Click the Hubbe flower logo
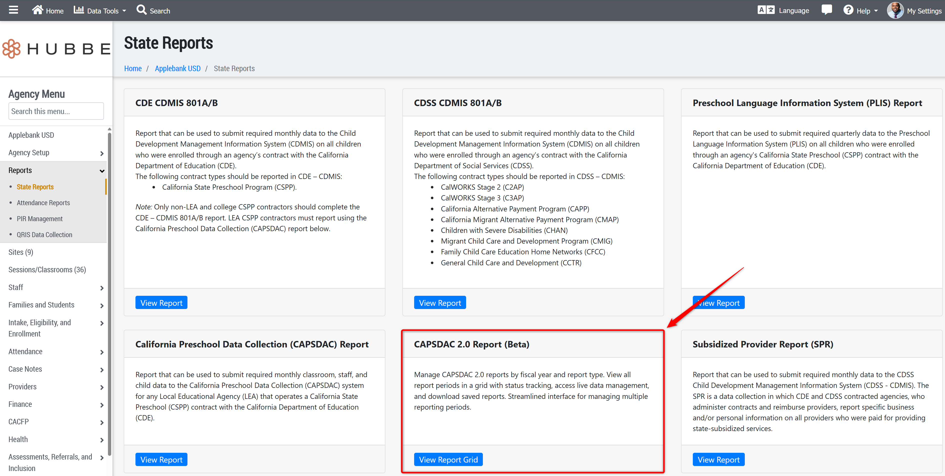The image size is (945, 476). pyautogui.click(x=12, y=49)
